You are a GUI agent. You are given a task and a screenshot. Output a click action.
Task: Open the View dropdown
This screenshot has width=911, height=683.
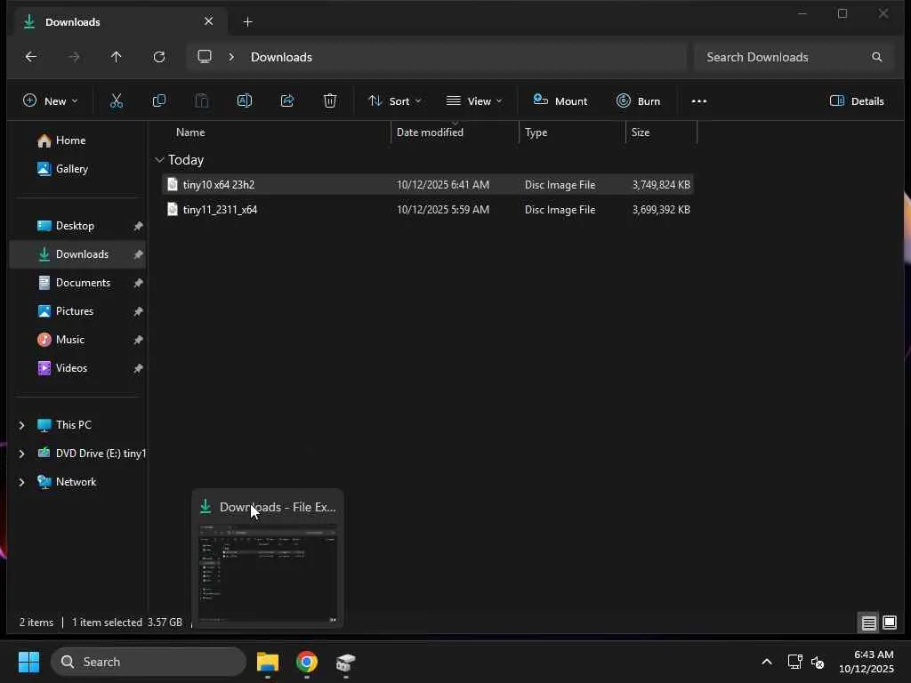click(x=474, y=101)
